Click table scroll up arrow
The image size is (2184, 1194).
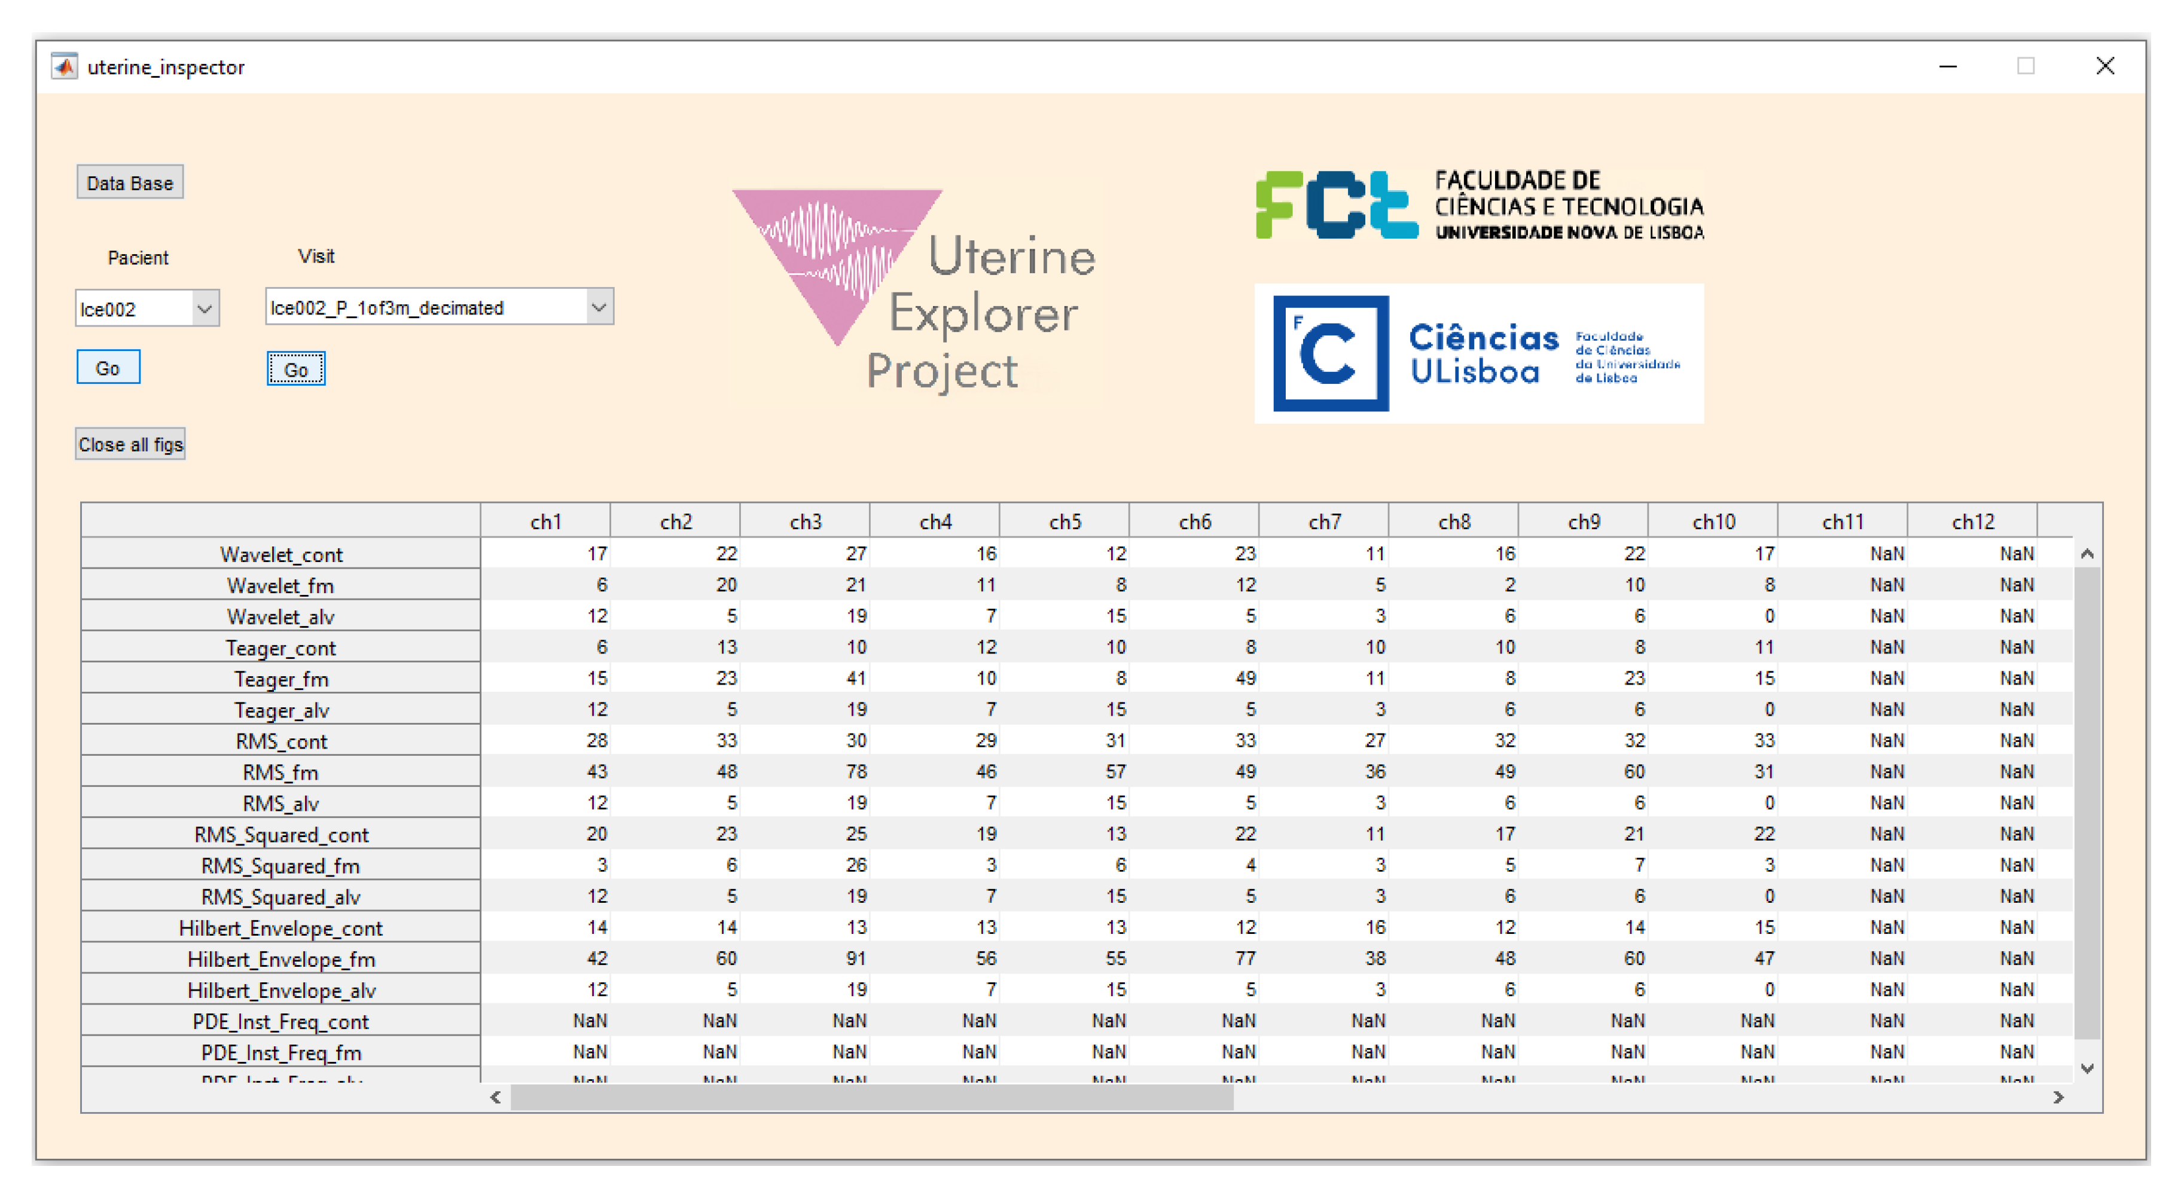point(2087,554)
